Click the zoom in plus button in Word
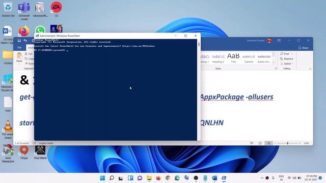This screenshot has width=326, height=183. pyautogui.click(x=300, y=143)
